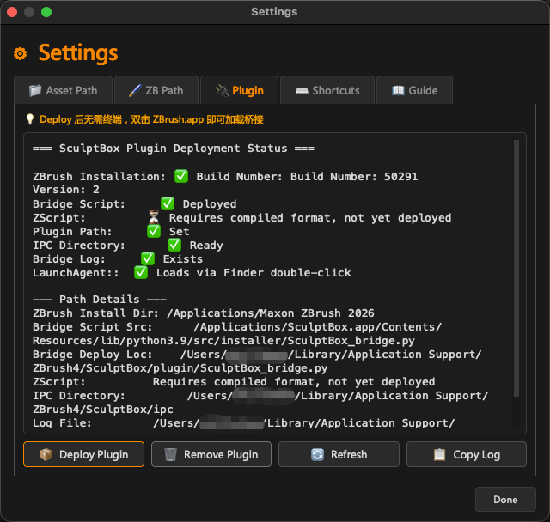The image size is (550, 522).
Task: Click the green check beside LaunchAgent
Action: tap(141, 272)
